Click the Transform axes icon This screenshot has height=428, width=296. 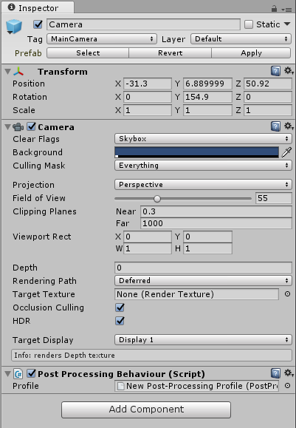point(18,72)
